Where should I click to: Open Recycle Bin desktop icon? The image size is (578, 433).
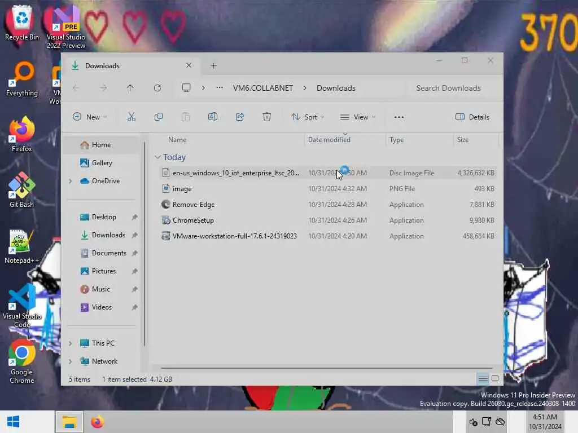[x=22, y=23]
